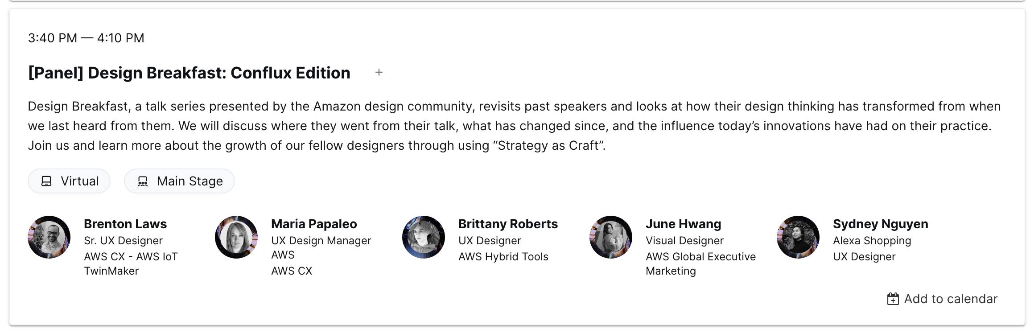Click the speaker name Maria Papaleo
1030x329 pixels.
pyautogui.click(x=314, y=224)
